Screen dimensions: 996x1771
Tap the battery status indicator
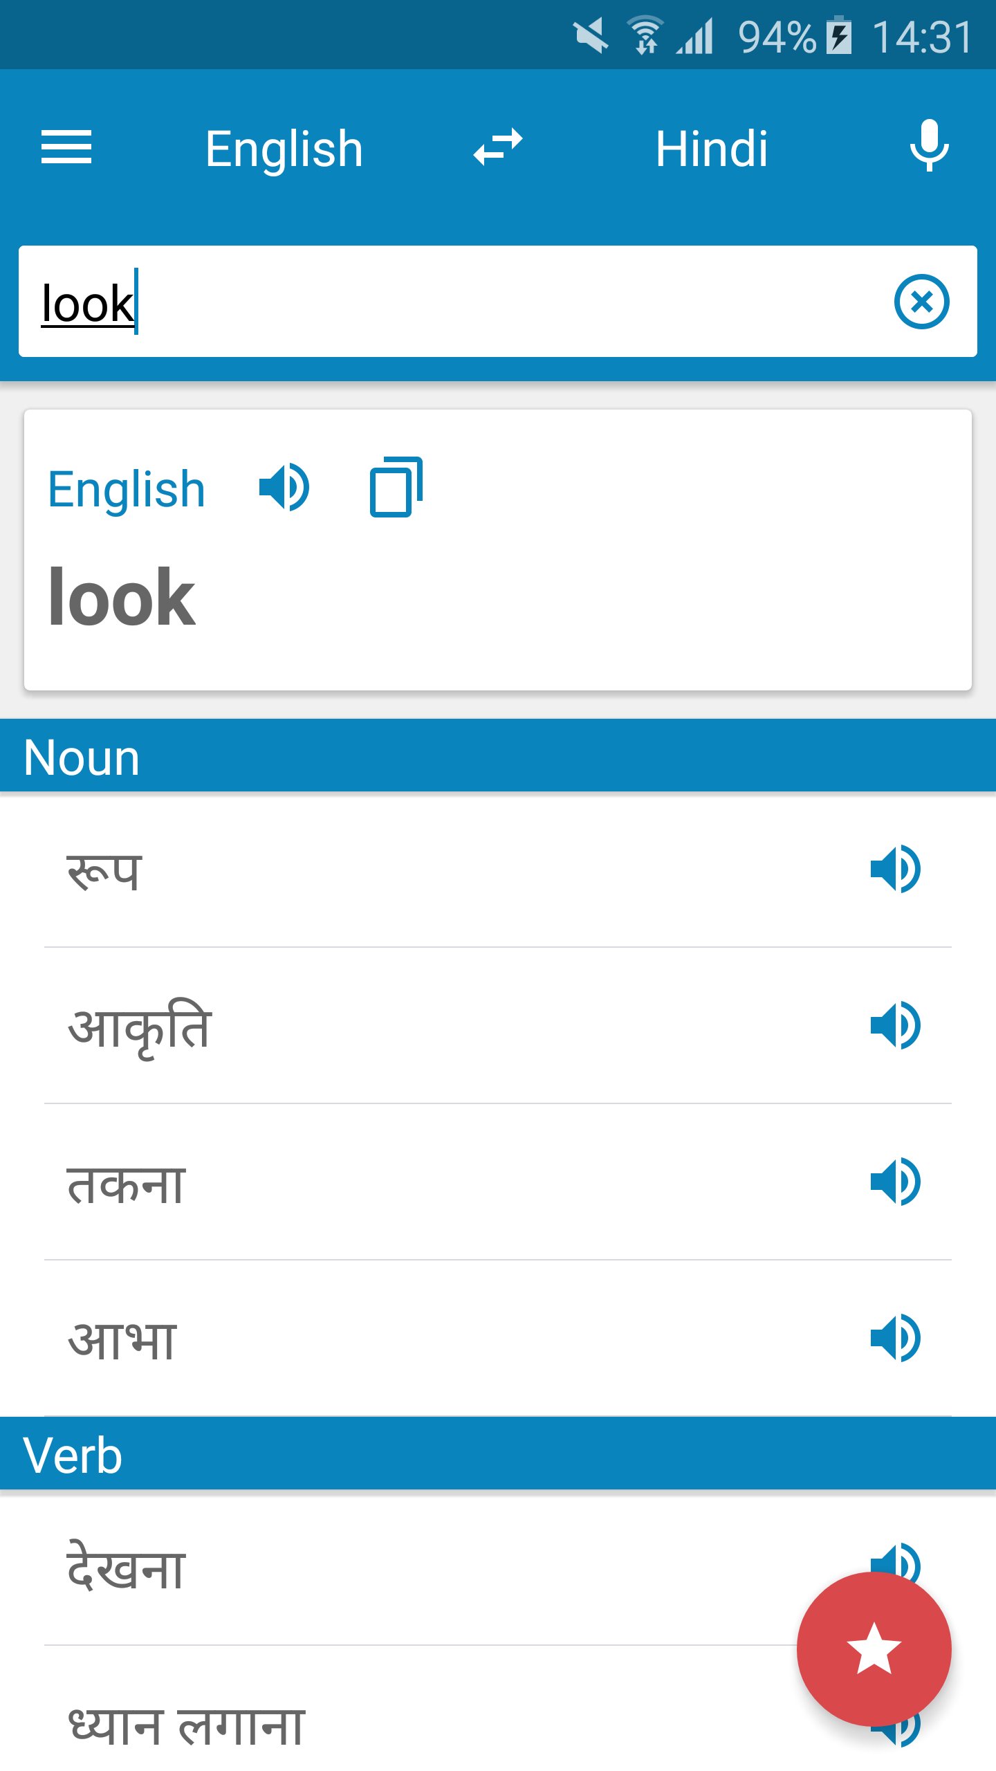pyautogui.click(x=840, y=36)
